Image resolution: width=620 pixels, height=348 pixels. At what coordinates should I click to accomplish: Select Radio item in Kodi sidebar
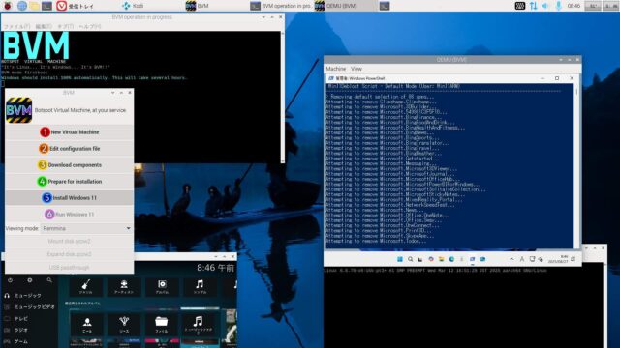pyautogui.click(x=28, y=330)
